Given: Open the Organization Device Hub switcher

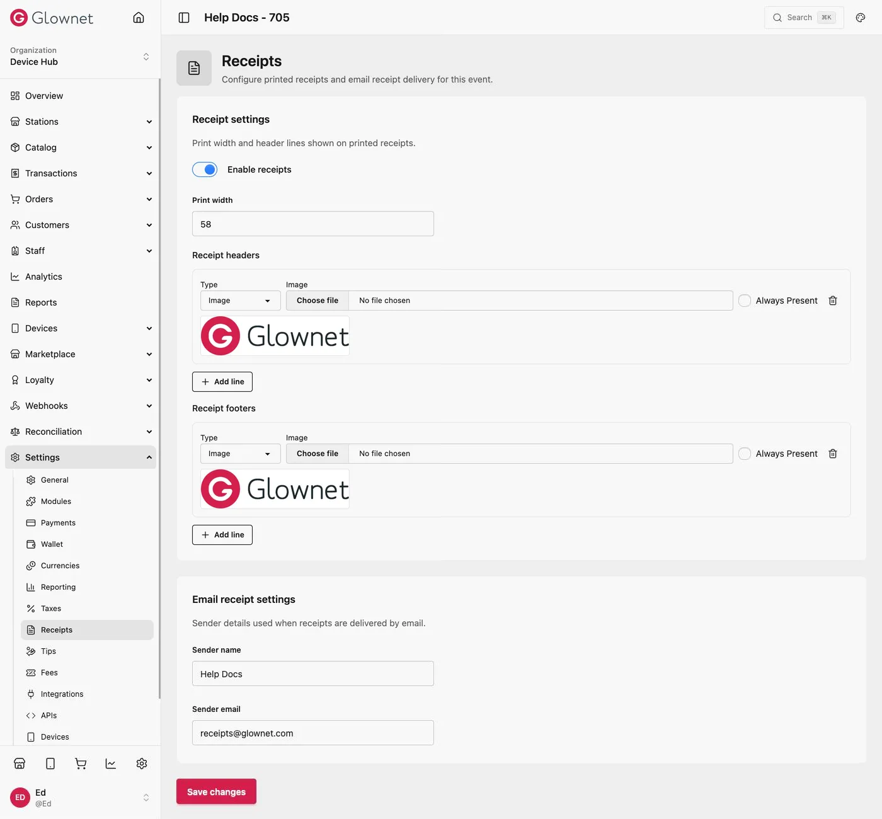Looking at the screenshot, I should tap(80, 56).
